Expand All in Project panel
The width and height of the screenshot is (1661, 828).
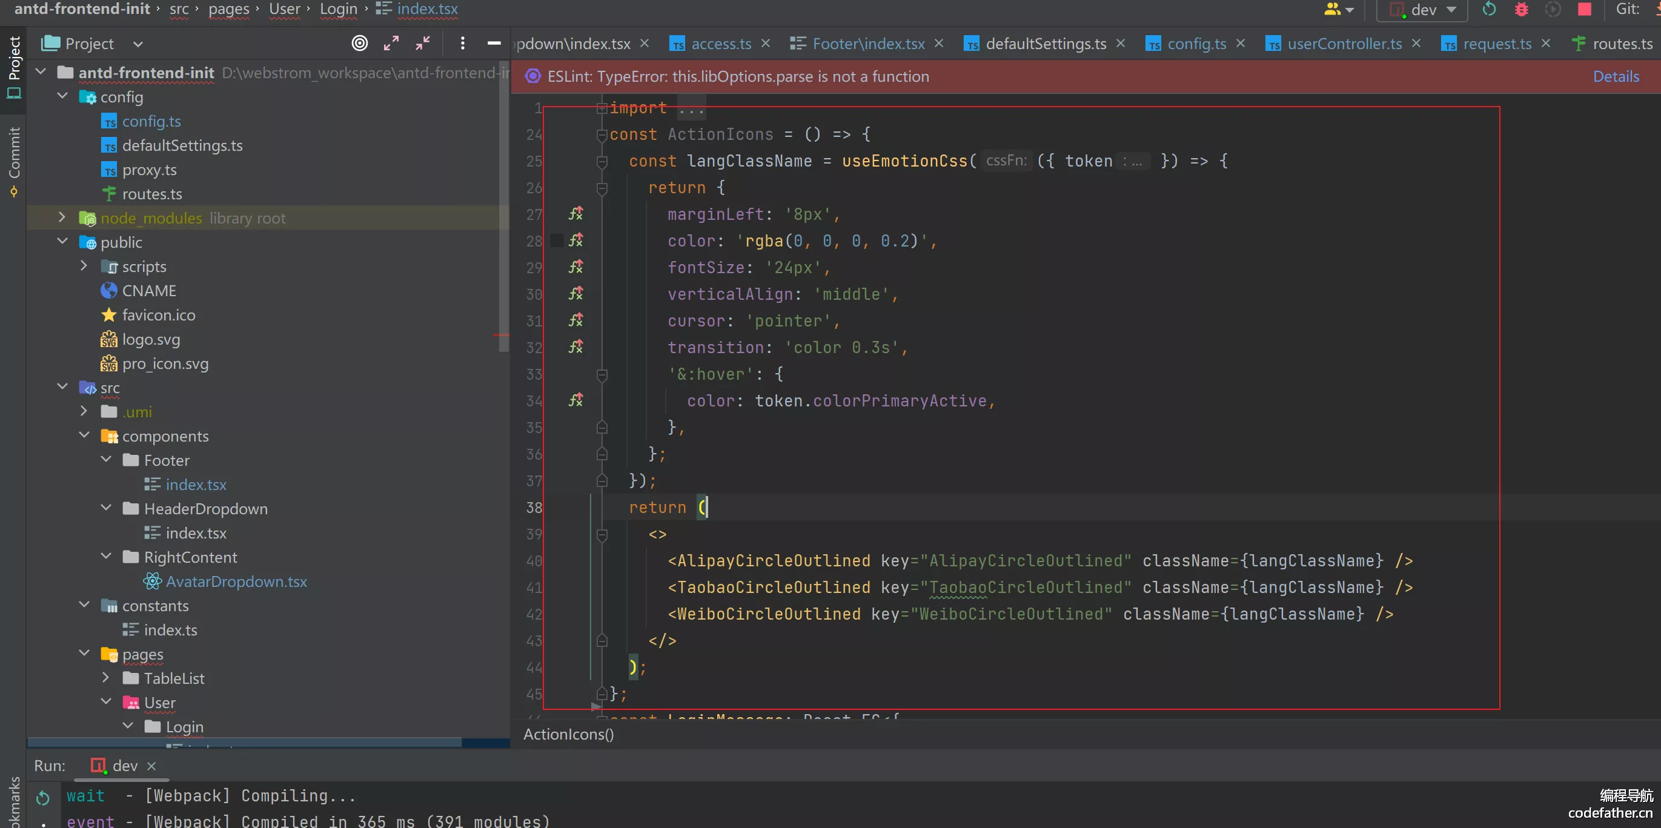coord(391,43)
